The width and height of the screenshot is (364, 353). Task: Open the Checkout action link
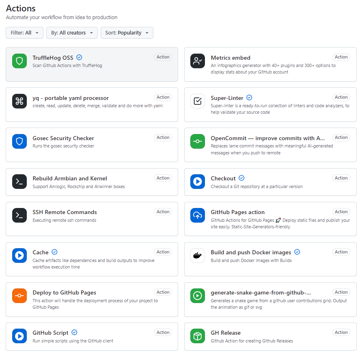click(x=223, y=178)
